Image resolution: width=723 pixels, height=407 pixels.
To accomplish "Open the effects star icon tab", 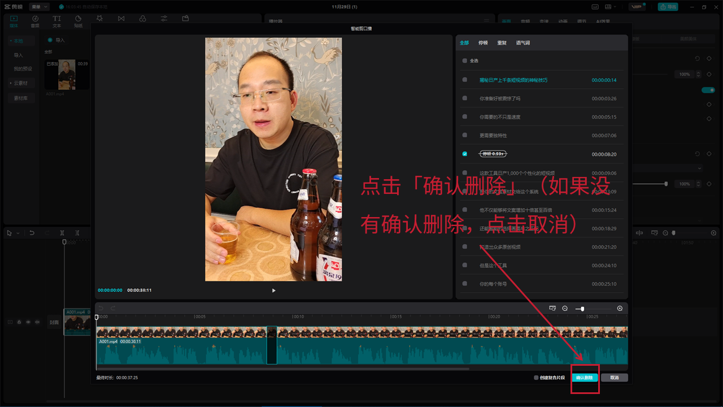I will 99,19.
